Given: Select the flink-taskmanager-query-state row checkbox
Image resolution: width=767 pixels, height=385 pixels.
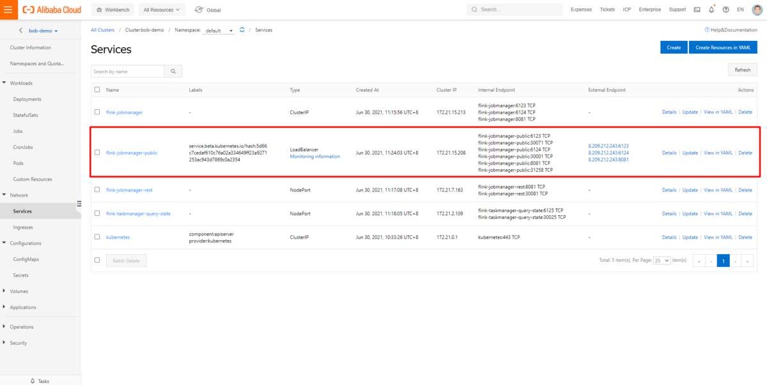Looking at the screenshot, I should click(x=97, y=213).
